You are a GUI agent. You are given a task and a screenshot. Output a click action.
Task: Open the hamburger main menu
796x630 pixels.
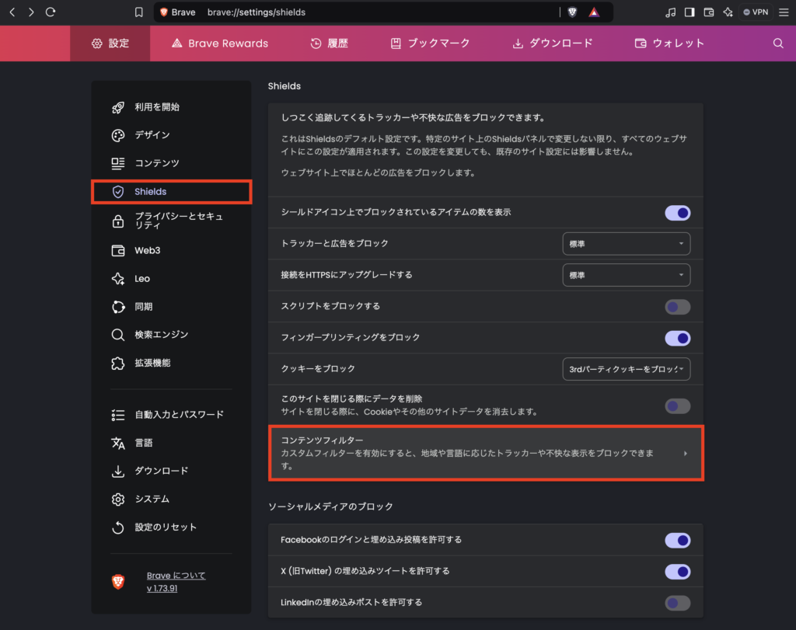click(x=784, y=12)
